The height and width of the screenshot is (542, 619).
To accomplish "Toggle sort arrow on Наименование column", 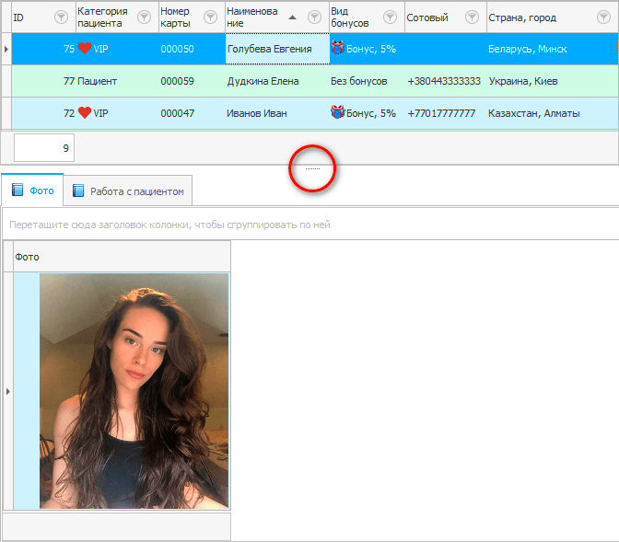I will (x=292, y=17).
